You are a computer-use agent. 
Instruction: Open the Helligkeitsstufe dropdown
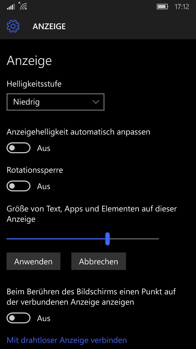coord(56,102)
